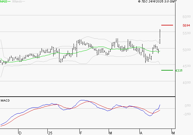The width and height of the screenshot is (193, 135).
Task: Click the 5694 resistance price label
Action: [x=186, y=25]
